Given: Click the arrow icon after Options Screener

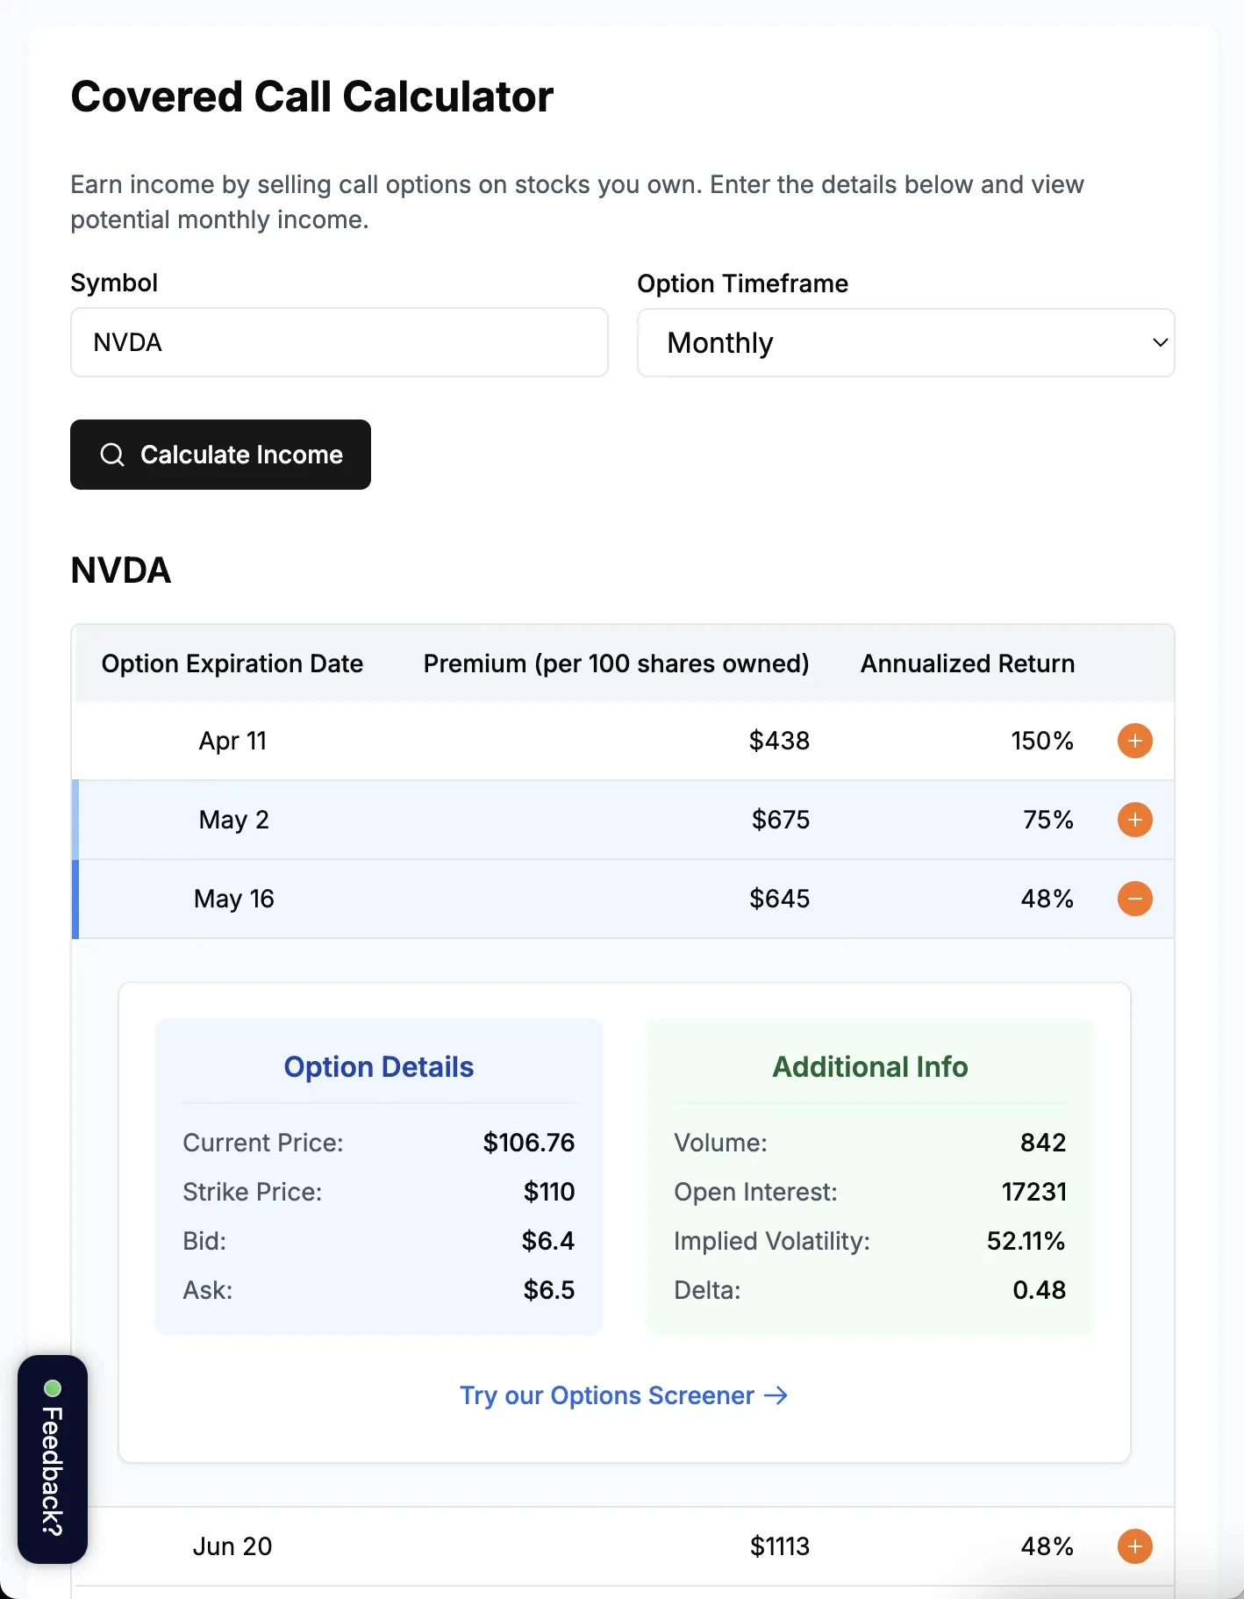Looking at the screenshot, I should click(776, 1395).
